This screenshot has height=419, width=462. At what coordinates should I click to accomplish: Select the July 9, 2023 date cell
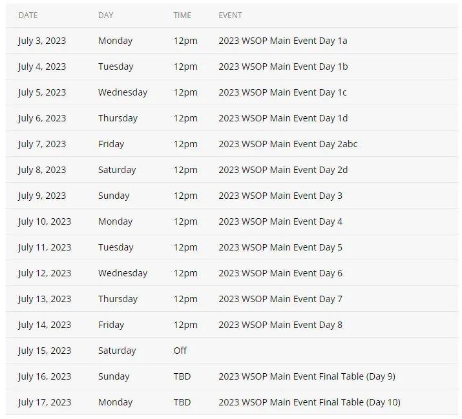42,196
